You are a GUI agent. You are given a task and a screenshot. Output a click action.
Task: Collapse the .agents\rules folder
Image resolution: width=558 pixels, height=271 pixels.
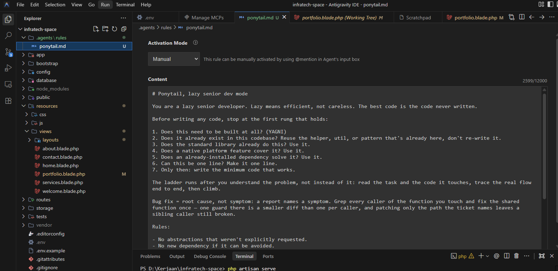coord(24,38)
